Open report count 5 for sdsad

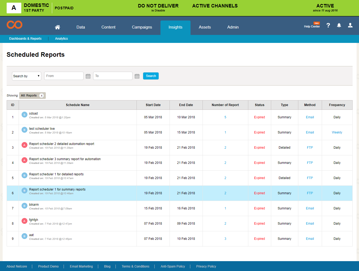coord(225,117)
